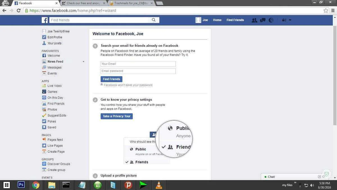Open Events in sidebar

(x=52, y=73)
